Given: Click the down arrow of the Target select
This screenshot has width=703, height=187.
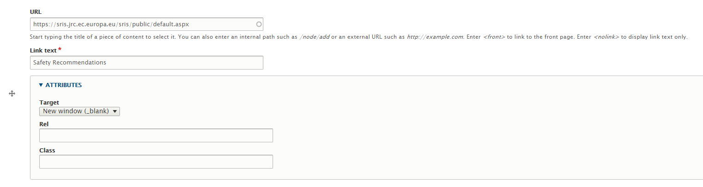Looking at the screenshot, I should 114,111.
